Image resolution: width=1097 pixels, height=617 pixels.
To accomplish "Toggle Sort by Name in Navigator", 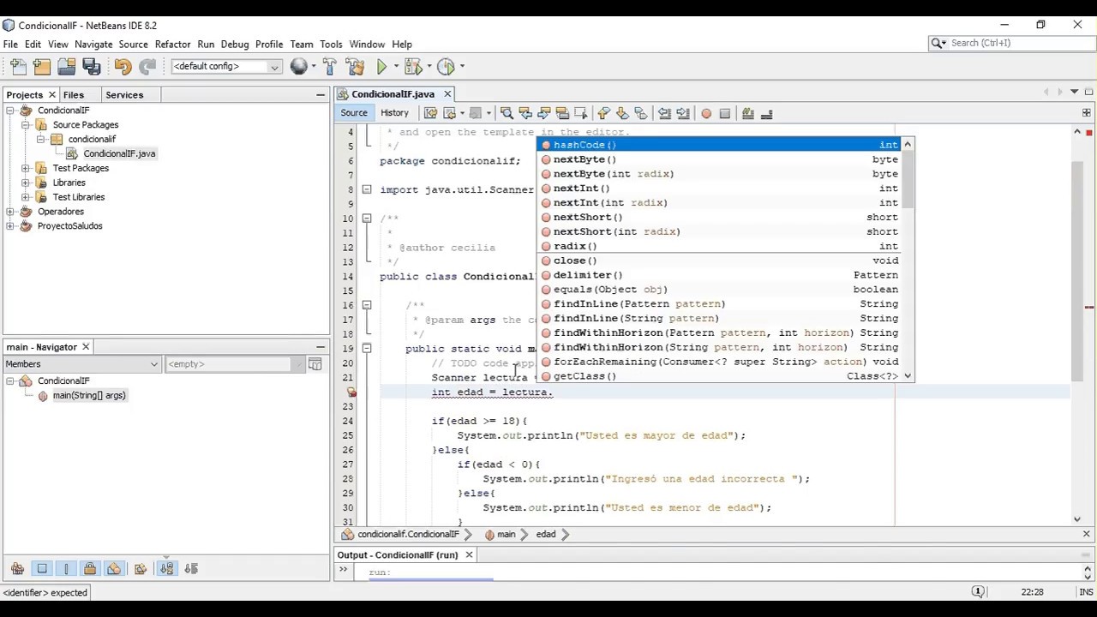I will pyautogui.click(x=166, y=569).
